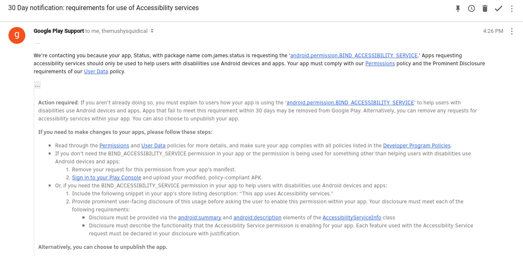
Task: Open Permissions policy link in first paragraph
Action: tap(380, 64)
